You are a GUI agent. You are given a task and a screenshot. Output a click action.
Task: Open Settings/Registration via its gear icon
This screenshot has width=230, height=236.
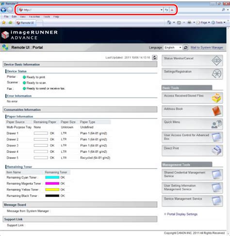tap(216, 74)
